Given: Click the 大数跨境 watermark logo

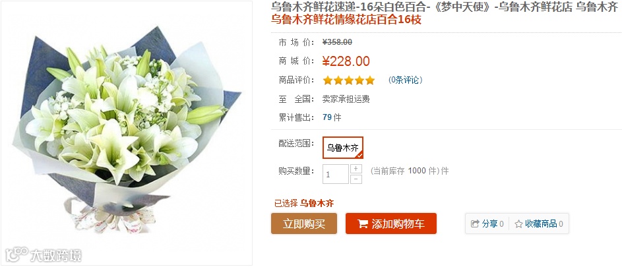Looking at the screenshot, I should (x=43, y=255).
